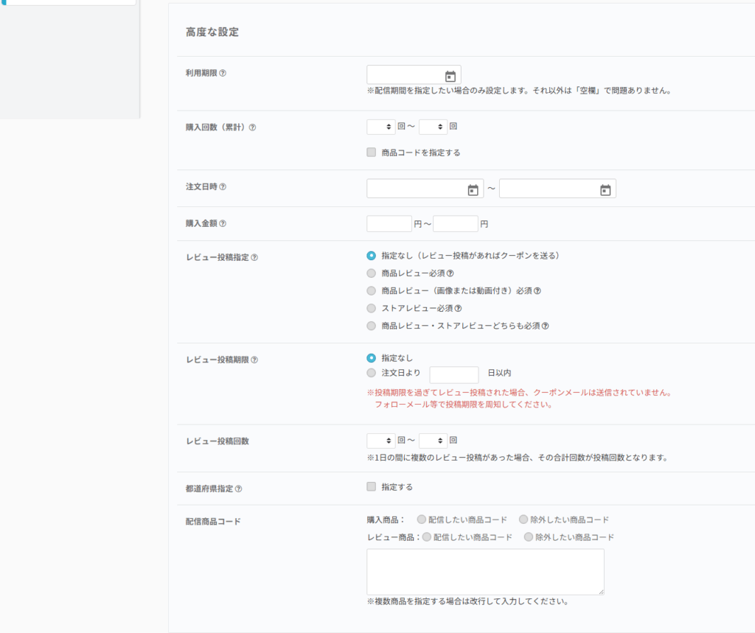Click help icon next to 購入金額
Screen dimensions: 755x633
click(x=223, y=224)
